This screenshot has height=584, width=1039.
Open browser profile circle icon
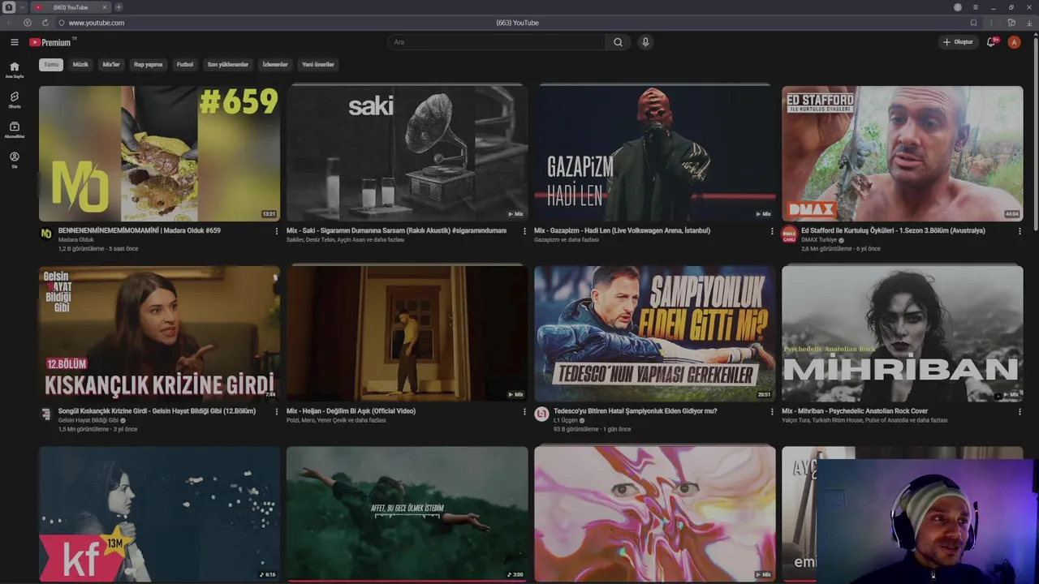click(958, 7)
